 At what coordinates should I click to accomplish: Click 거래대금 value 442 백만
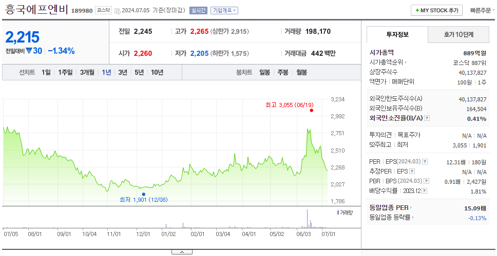[323, 53]
